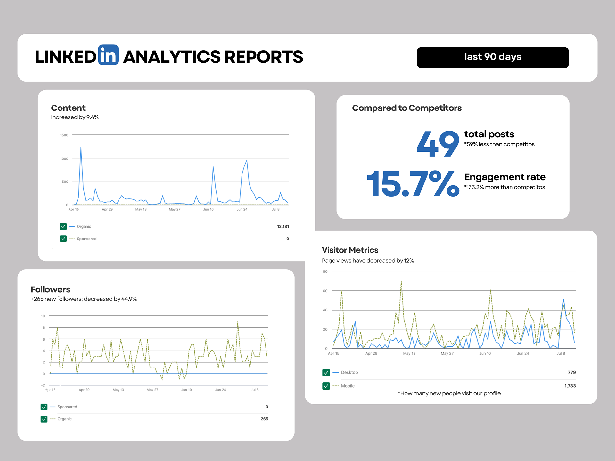Click the highest peak in Followers chart
The image size is (615, 461).
coord(238,322)
